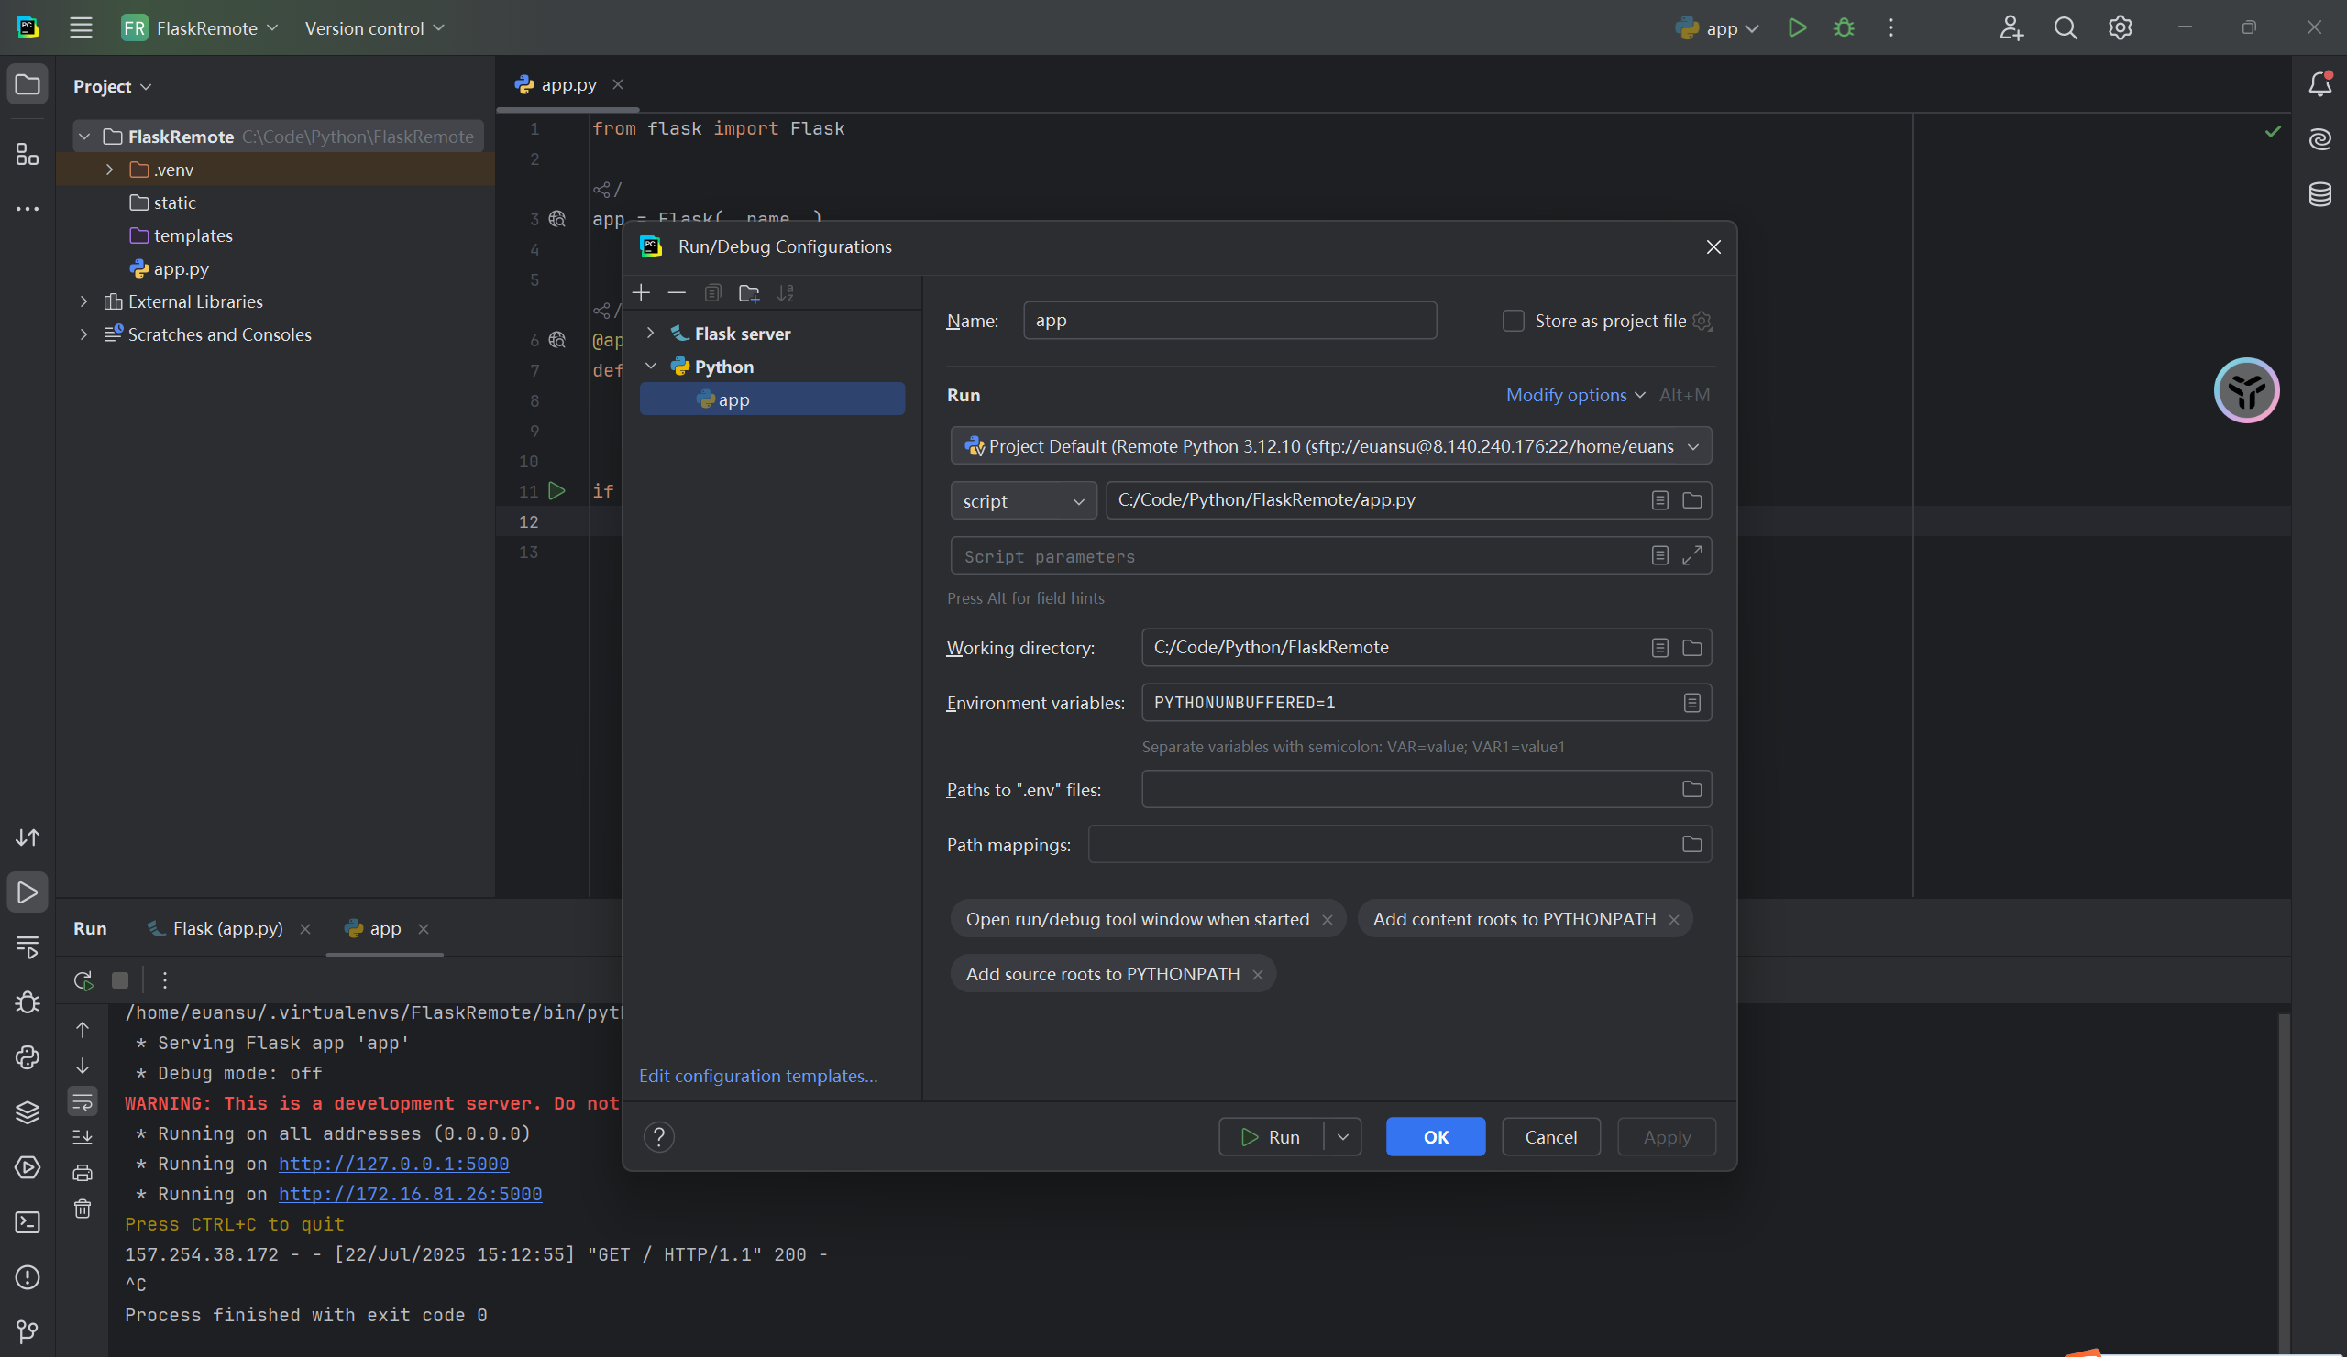Open the Terminal tool window
Image resolution: width=2347 pixels, height=1357 pixels.
tap(27, 1222)
